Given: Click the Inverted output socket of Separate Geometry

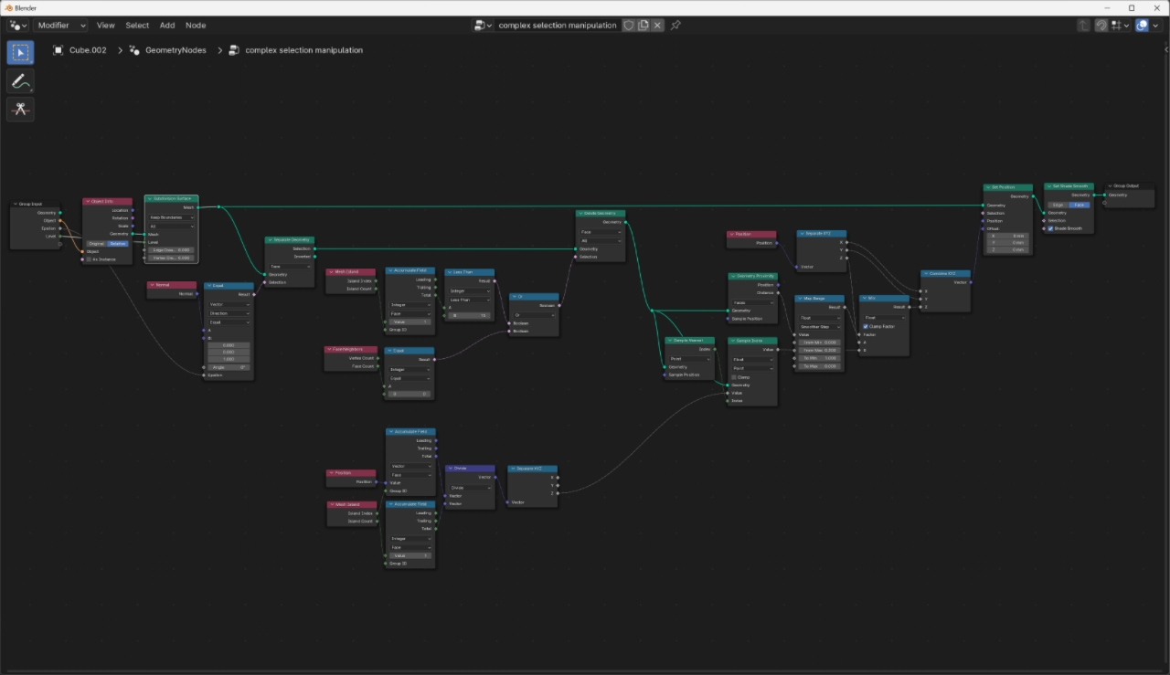Looking at the screenshot, I should (314, 257).
